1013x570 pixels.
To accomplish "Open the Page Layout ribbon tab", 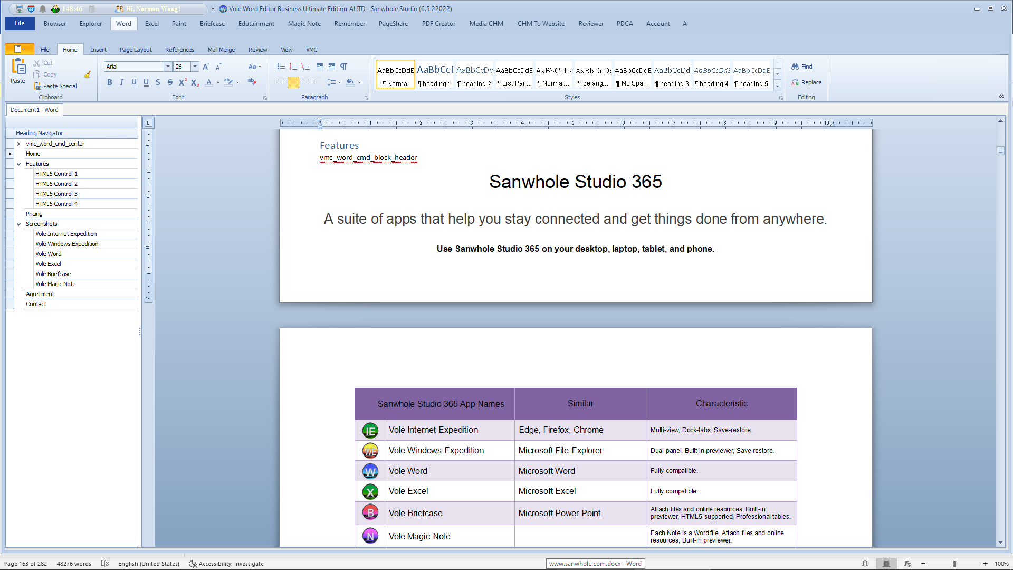I will tap(136, 50).
